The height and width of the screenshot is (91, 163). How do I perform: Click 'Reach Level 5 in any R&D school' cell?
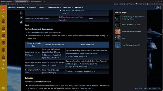[33, 64]
